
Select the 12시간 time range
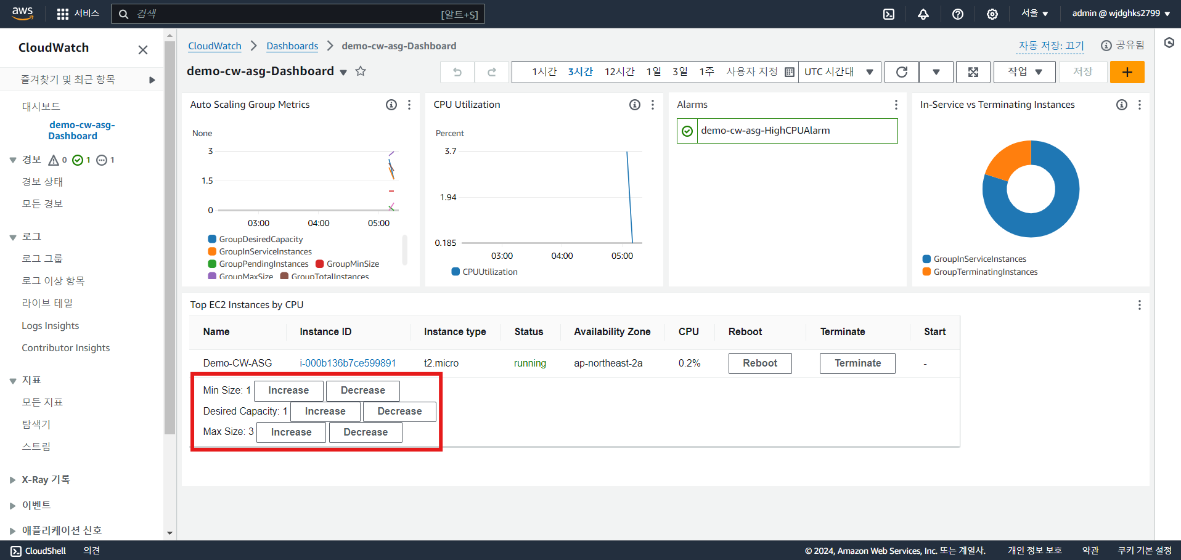pos(619,72)
